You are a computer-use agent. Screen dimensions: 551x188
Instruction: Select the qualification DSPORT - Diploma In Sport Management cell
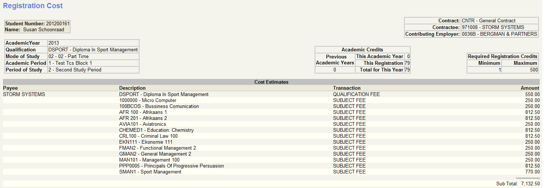[x=93, y=50]
